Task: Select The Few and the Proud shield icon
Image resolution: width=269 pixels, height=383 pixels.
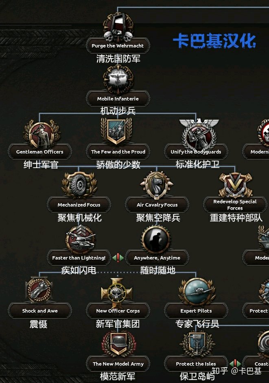Action: tap(116, 131)
